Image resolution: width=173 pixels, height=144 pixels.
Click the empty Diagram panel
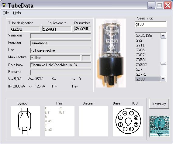click(93, 121)
